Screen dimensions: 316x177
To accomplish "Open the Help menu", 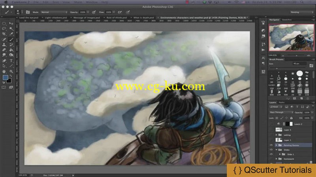I will [105, 2].
